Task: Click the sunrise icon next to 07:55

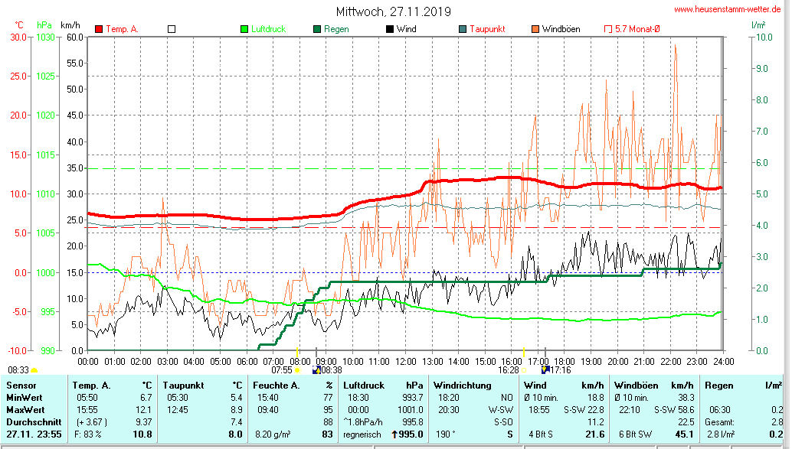Action: click(298, 370)
